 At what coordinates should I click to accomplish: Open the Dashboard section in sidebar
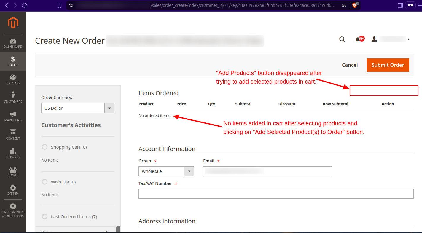coord(13,43)
